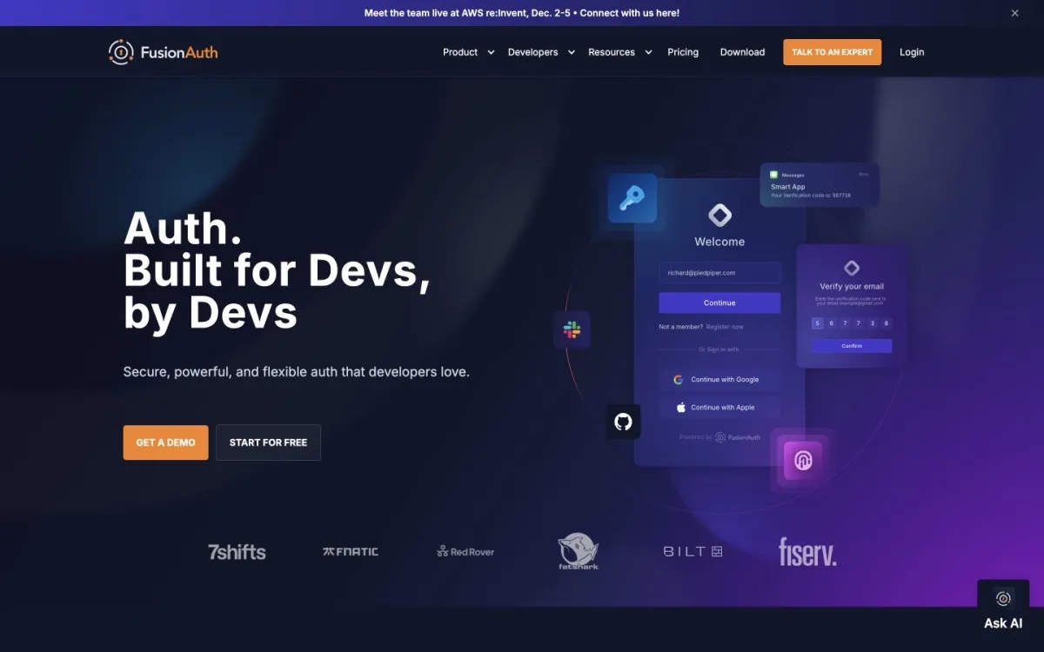Click the AWS re:Invent banner link
The width and height of the screenshot is (1044, 652).
pyautogui.click(x=521, y=13)
